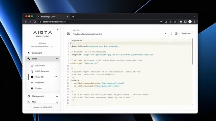Open the three-dot file actions menu
Screen dimensions: 216x121
pos(171,34)
